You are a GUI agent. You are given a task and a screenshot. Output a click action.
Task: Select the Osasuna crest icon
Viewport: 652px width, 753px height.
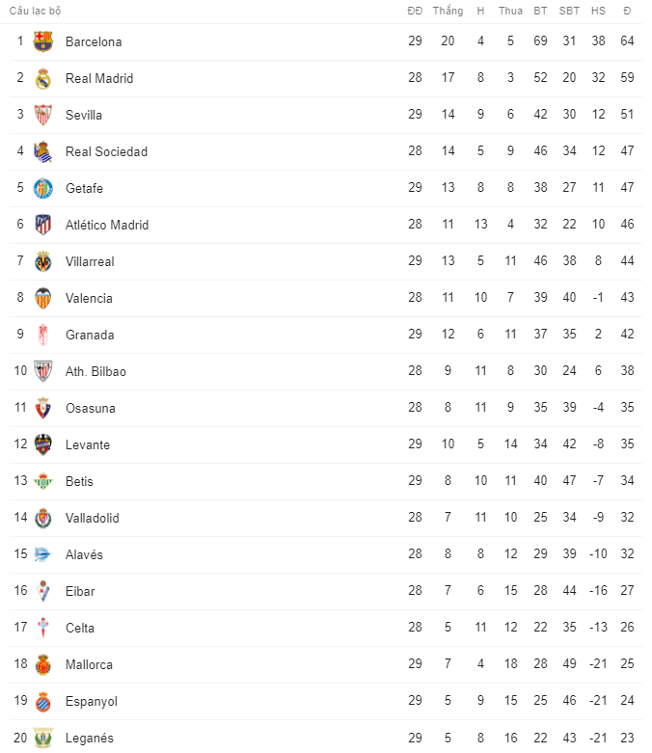point(43,408)
